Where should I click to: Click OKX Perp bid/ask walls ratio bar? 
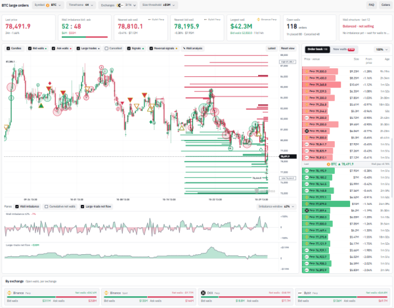coord(246,297)
